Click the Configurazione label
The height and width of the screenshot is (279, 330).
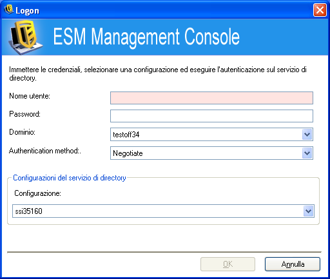coord(37,193)
